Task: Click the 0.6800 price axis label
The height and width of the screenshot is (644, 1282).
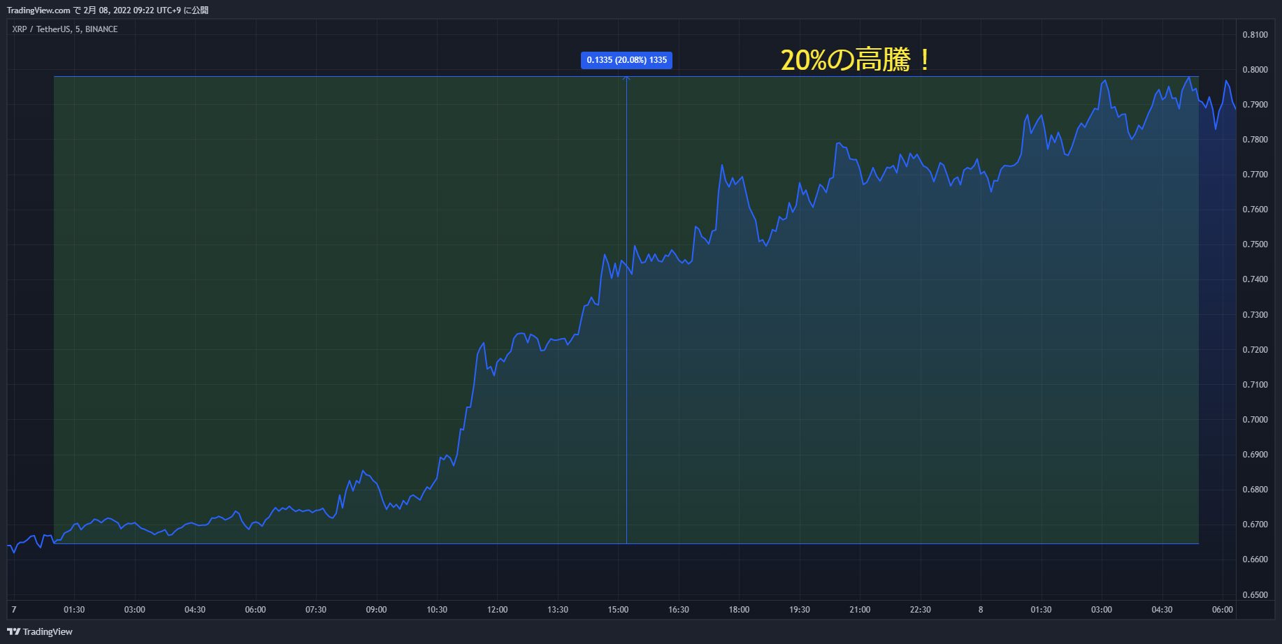Action: 1255,490
